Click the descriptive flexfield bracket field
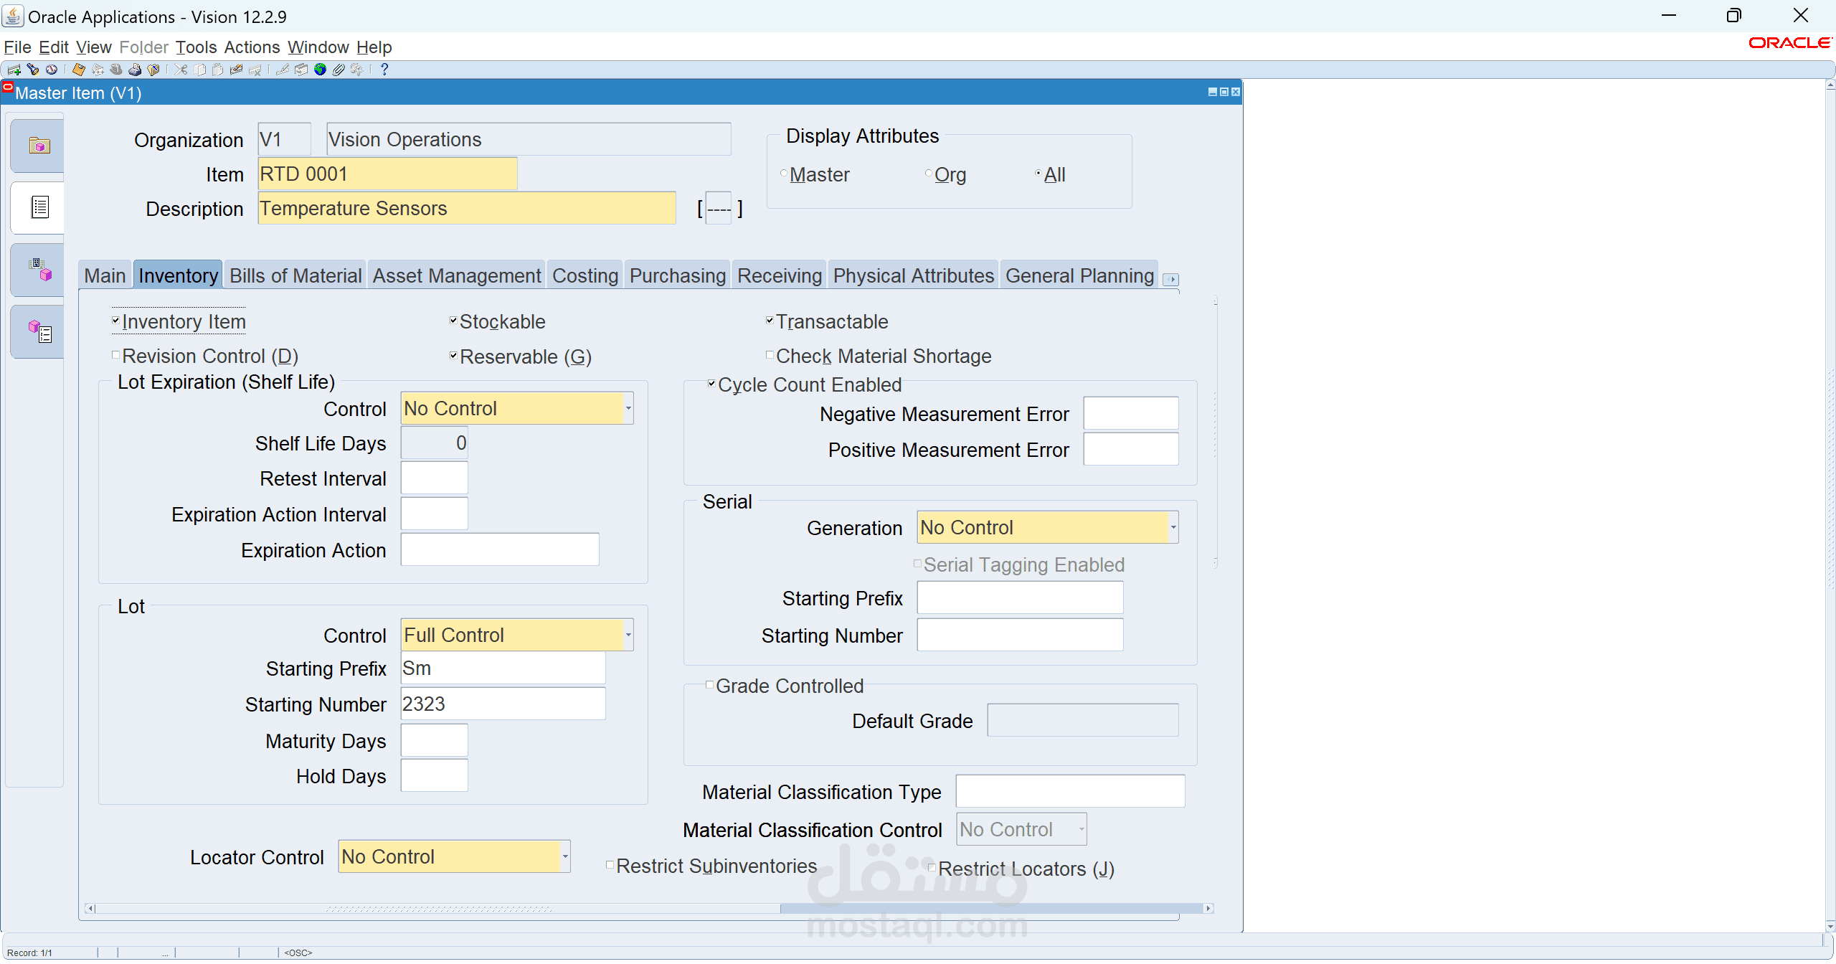The image size is (1836, 964). 719,209
